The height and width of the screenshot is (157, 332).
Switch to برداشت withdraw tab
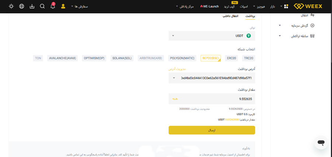tap(250, 16)
